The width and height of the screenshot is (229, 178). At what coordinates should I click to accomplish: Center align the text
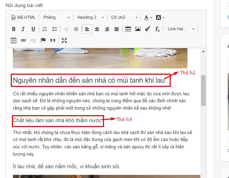(97, 29)
